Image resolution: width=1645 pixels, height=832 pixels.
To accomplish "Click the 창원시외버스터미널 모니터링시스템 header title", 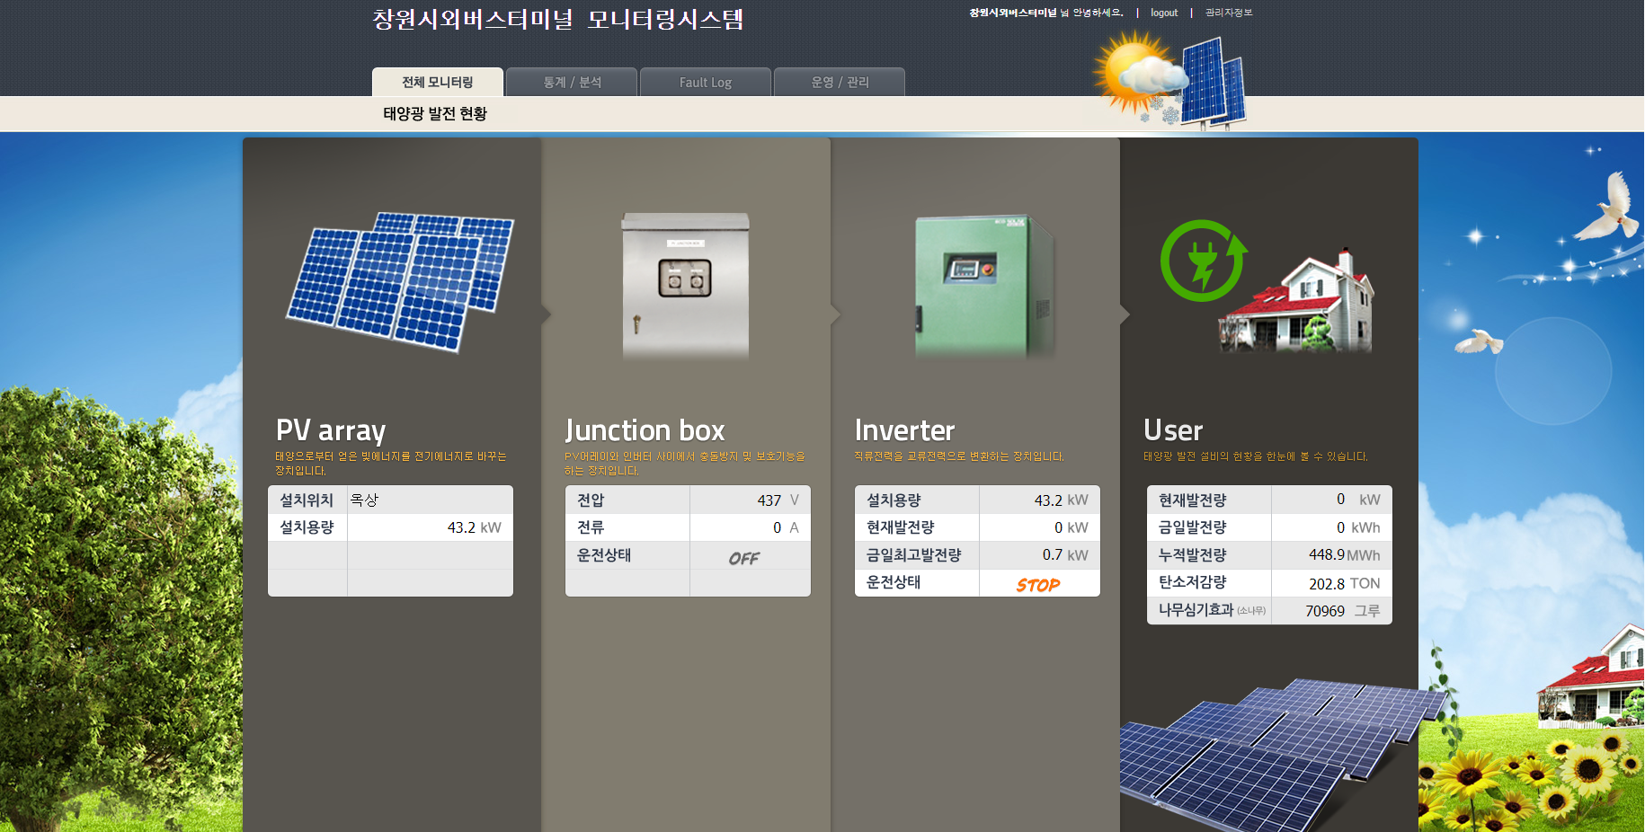I will (558, 19).
